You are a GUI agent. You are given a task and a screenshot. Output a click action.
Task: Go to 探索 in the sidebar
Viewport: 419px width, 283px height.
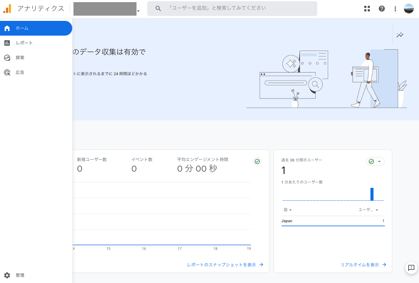coord(20,58)
